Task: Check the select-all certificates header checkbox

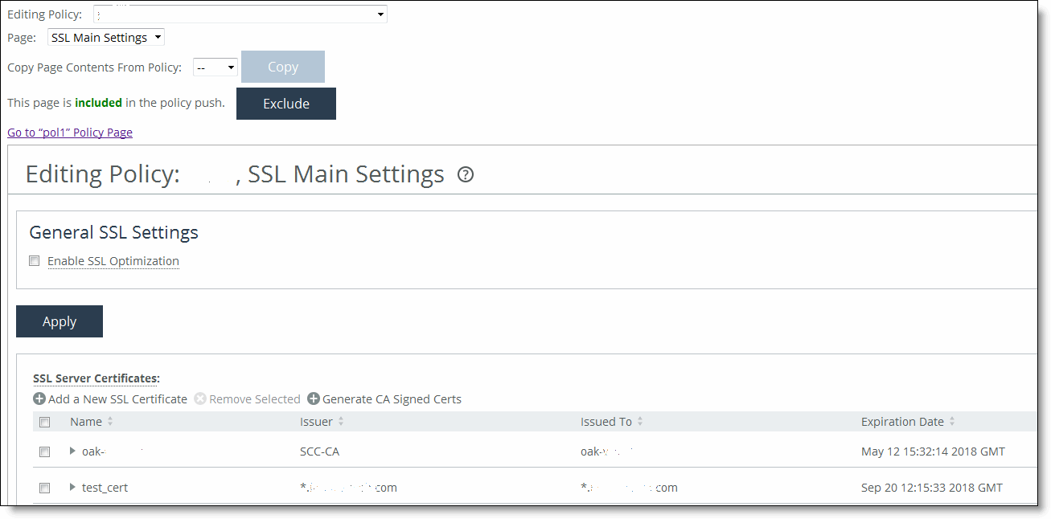Action: 45,423
